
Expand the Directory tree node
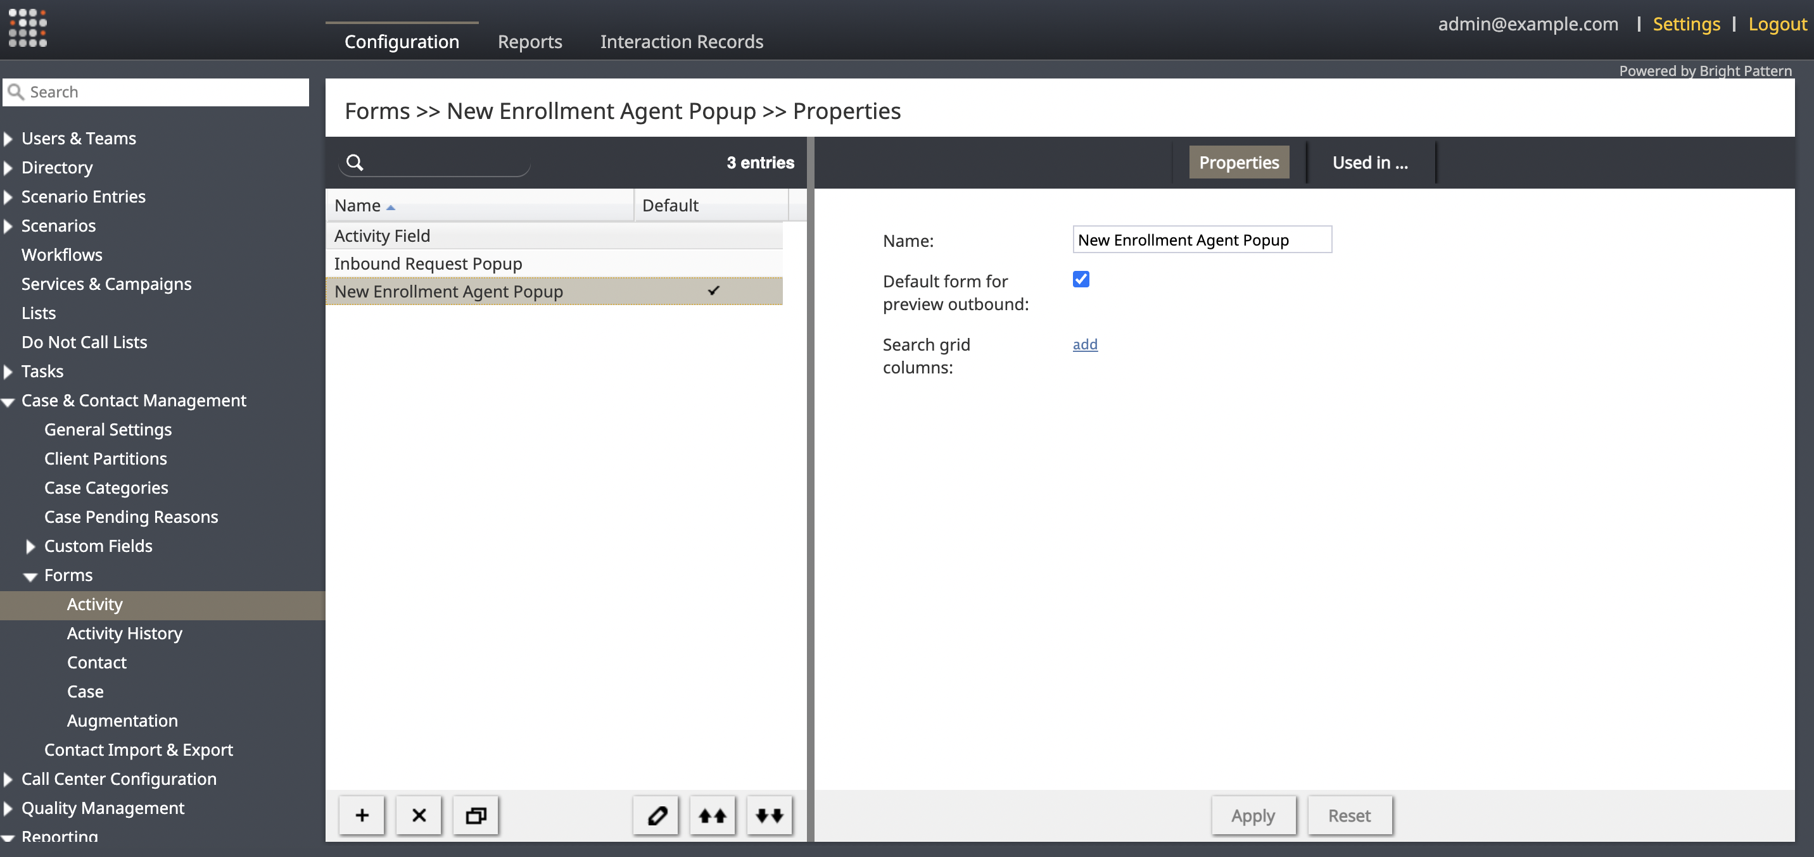pos(8,168)
